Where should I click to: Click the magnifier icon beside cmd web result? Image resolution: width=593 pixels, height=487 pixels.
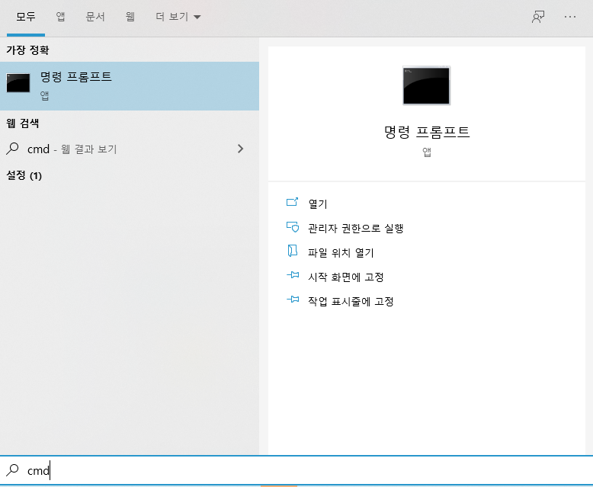pyautogui.click(x=12, y=149)
